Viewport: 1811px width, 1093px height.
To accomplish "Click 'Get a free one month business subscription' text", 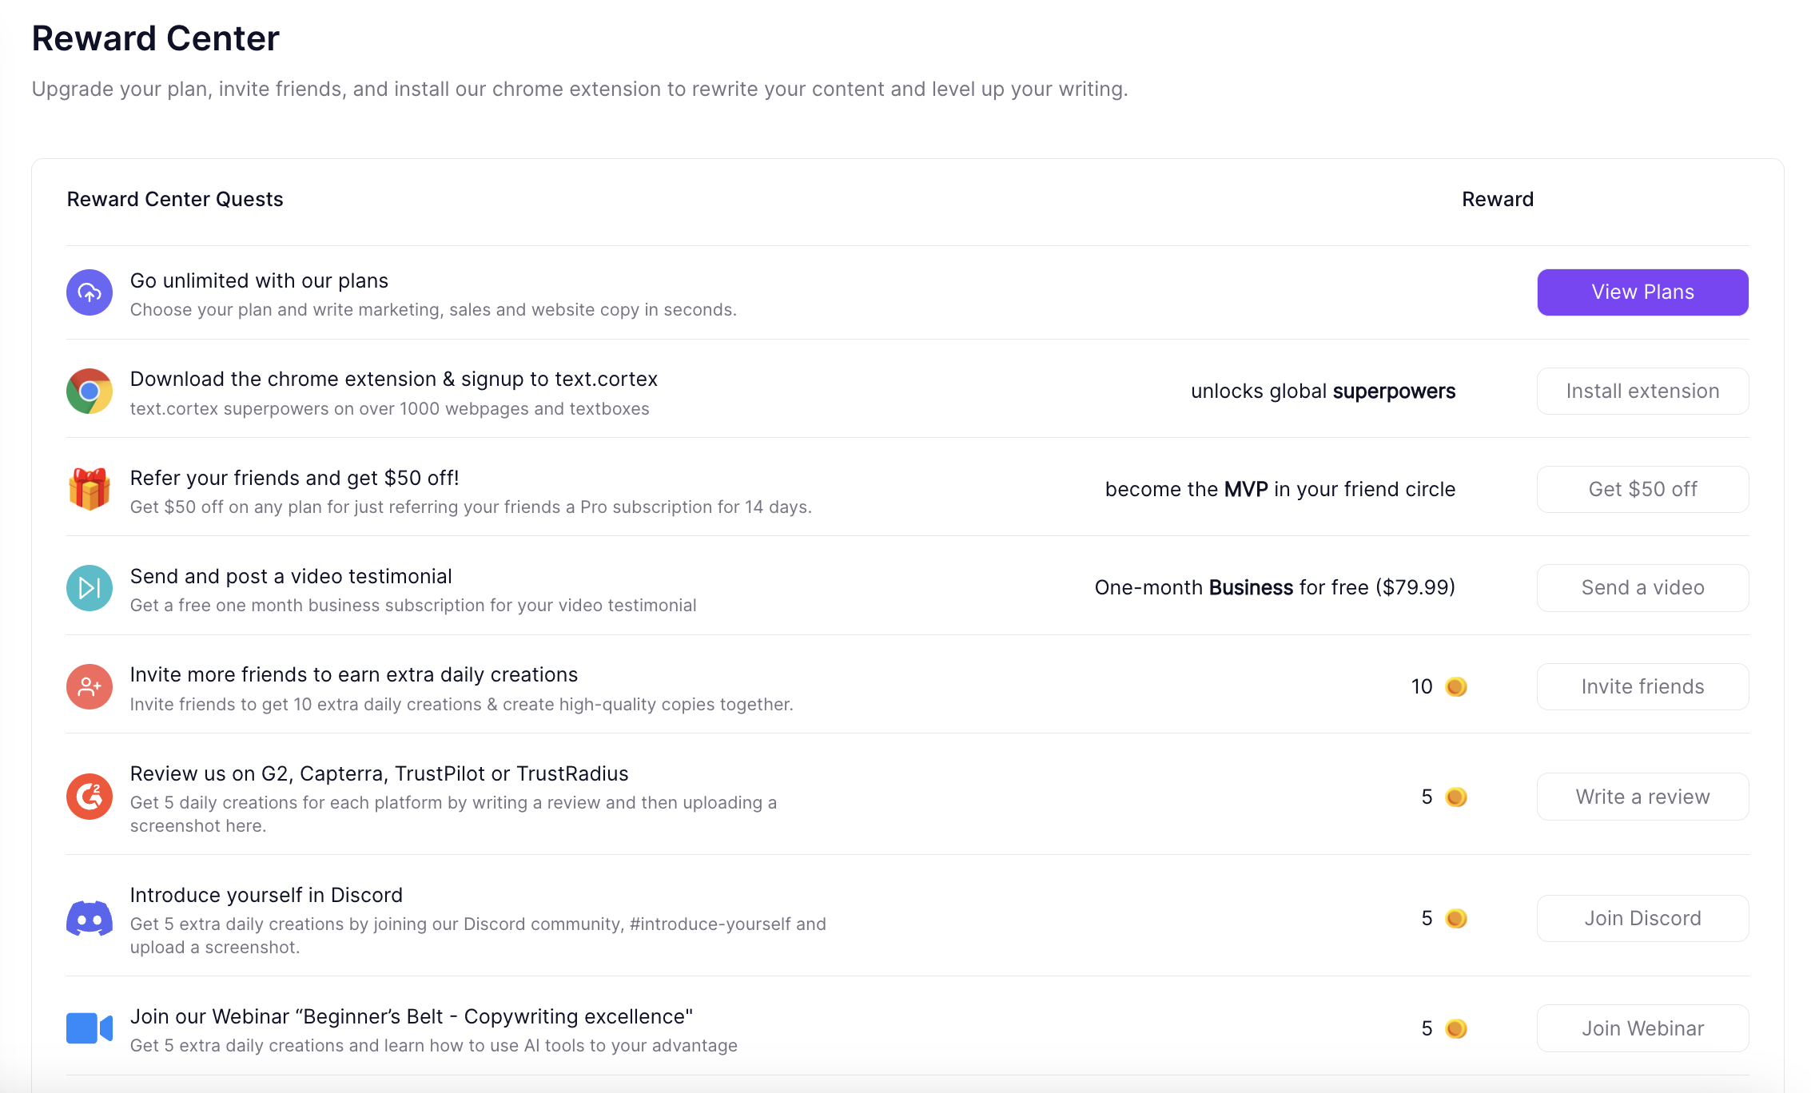I will pyautogui.click(x=413, y=605).
